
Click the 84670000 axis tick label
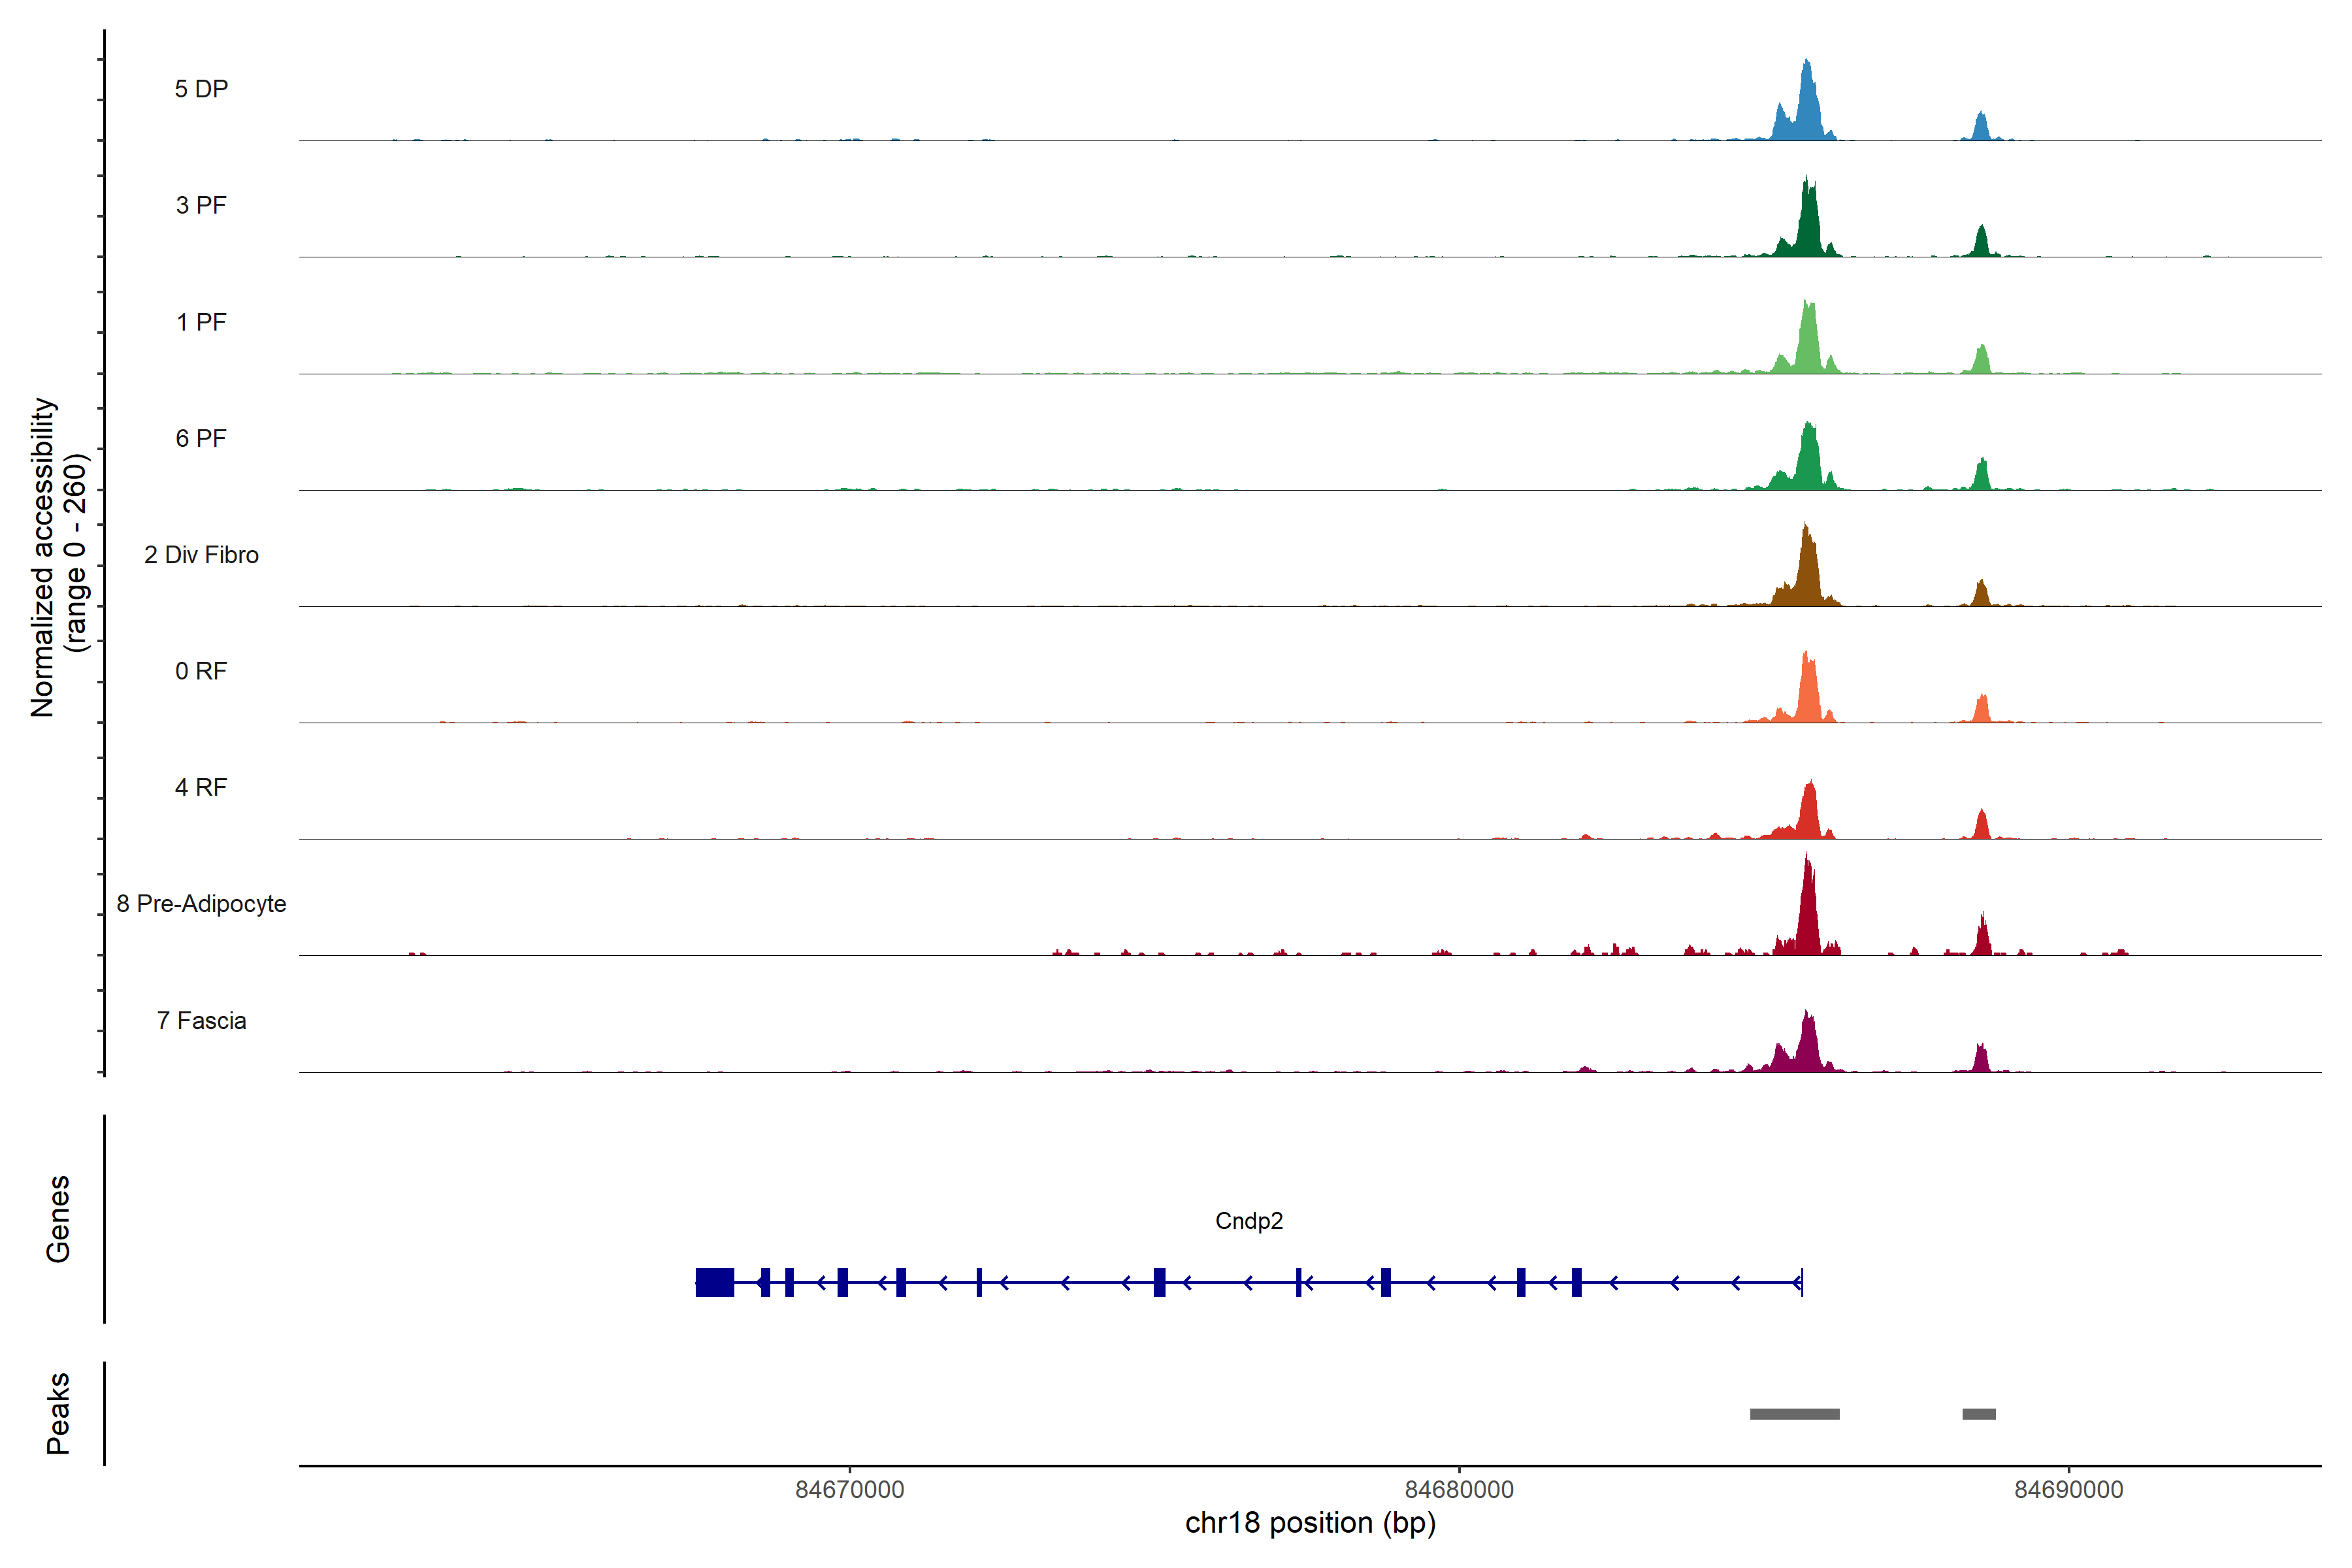click(x=849, y=1489)
